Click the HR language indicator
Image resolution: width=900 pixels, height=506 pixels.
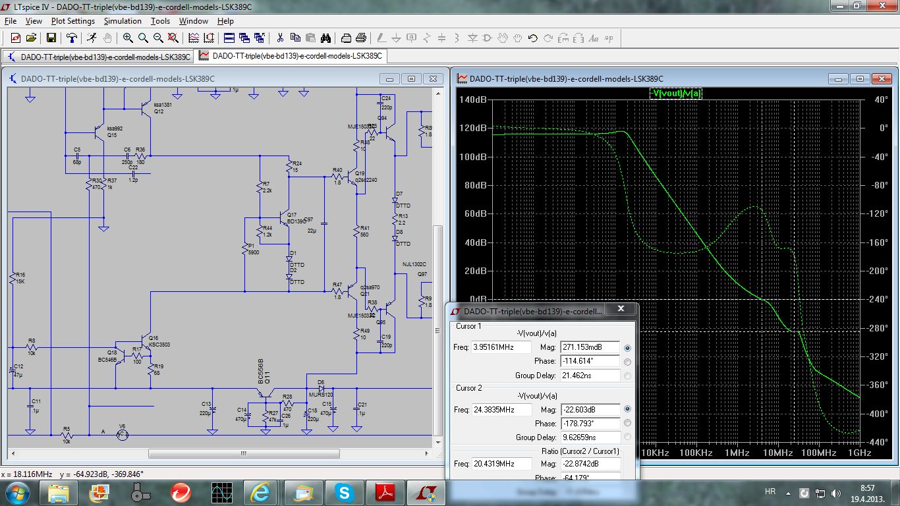coord(770,492)
